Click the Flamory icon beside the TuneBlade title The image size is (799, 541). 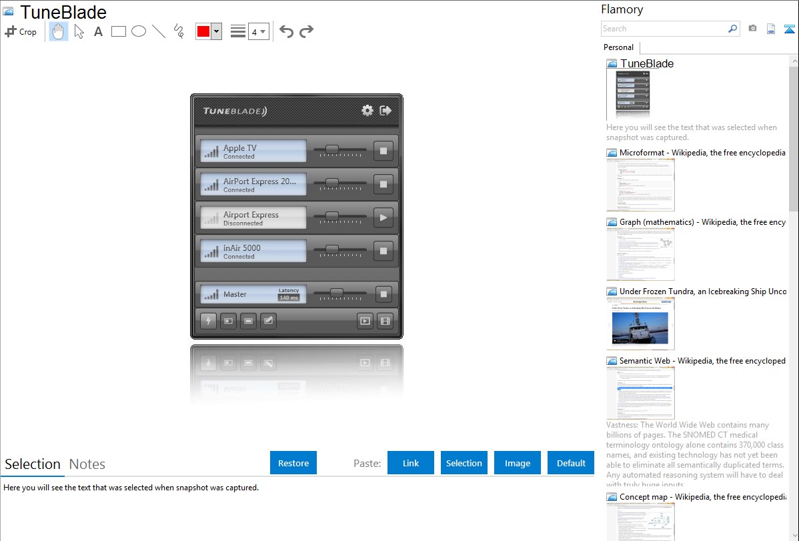(9, 11)
